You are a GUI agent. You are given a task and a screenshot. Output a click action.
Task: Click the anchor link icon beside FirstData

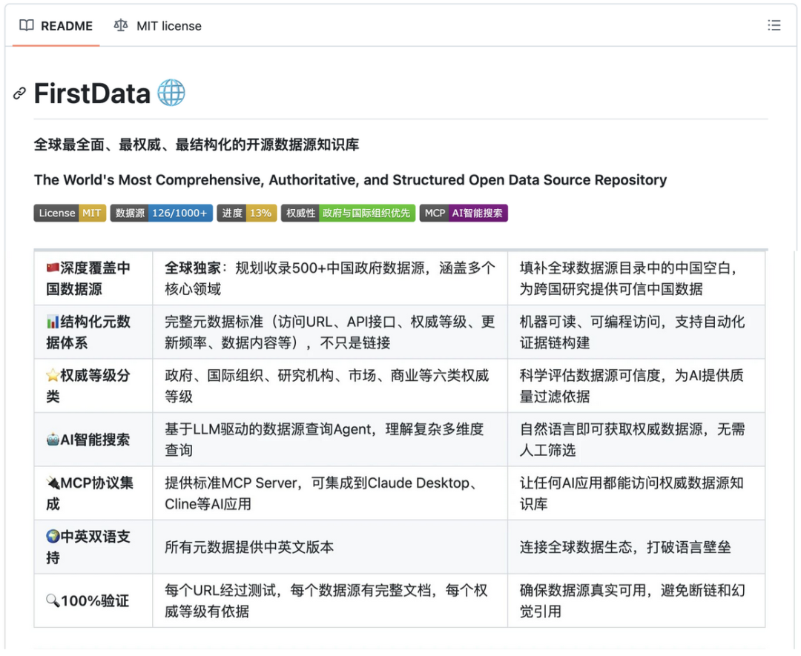click(x=20, y=94)
